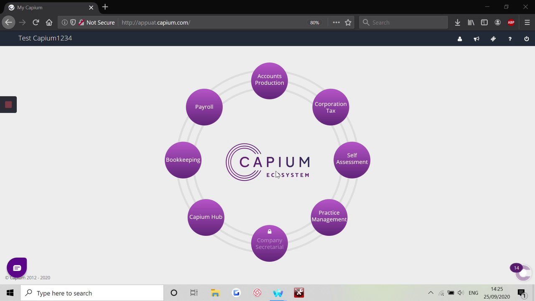This screenshot has width=535, height=301.
Task: Open the Self Assessment module
Action: 352,160
